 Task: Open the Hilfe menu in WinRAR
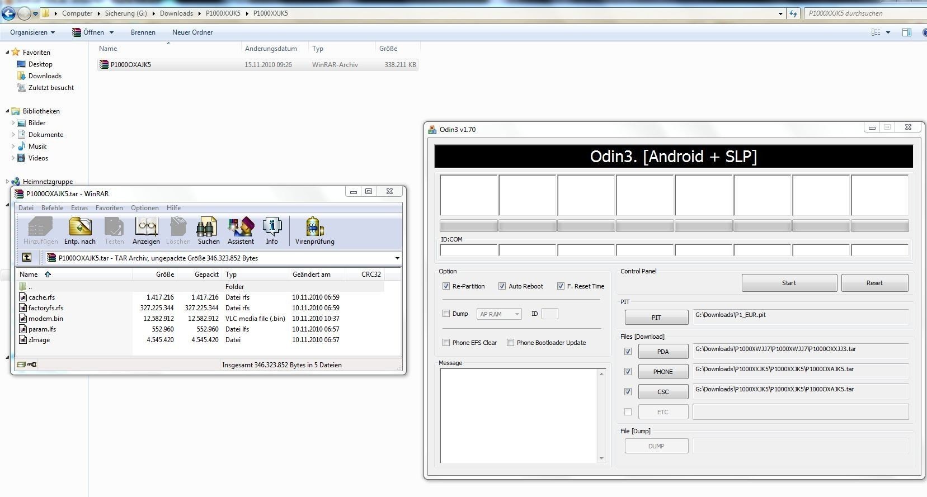click(x=173, y=208)
